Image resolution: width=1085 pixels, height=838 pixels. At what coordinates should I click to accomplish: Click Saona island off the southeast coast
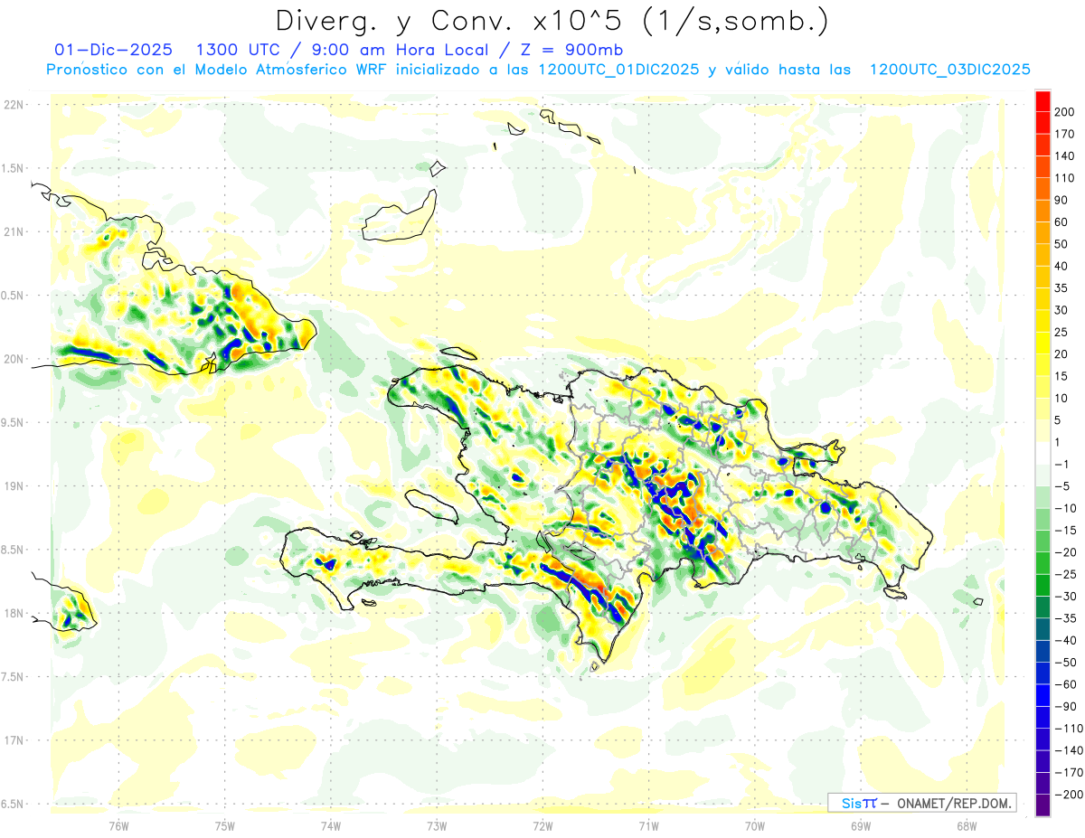[894, 593]
